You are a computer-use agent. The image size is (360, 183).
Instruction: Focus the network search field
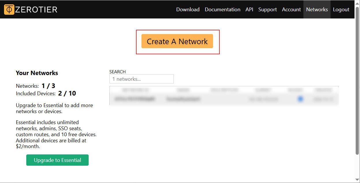click(141, 79)
